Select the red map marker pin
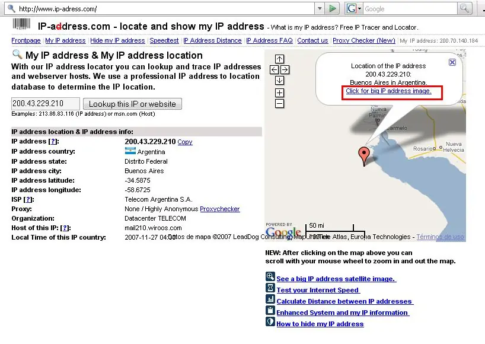The width and height of the screenshot is (485, 344). (364, 157)
